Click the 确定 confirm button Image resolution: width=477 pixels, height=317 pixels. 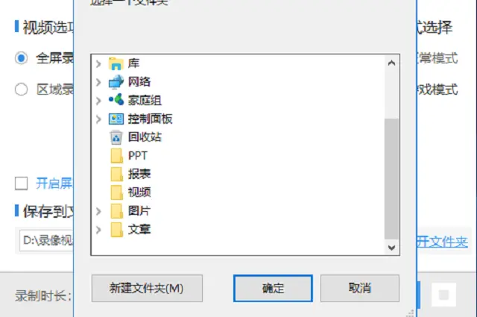(273, 289)
